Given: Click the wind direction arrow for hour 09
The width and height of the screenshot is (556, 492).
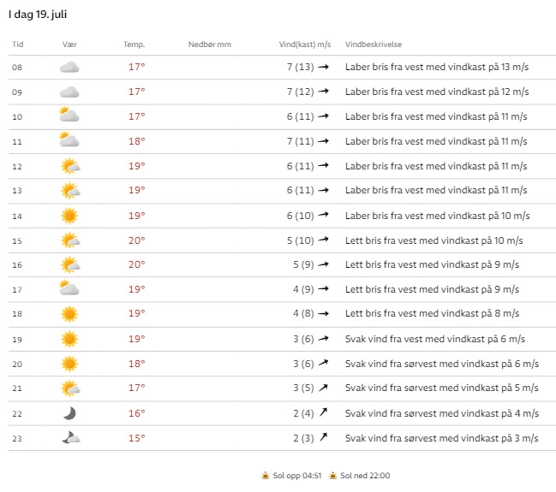Looking at the screenshot, I should (x=324, y=92).
